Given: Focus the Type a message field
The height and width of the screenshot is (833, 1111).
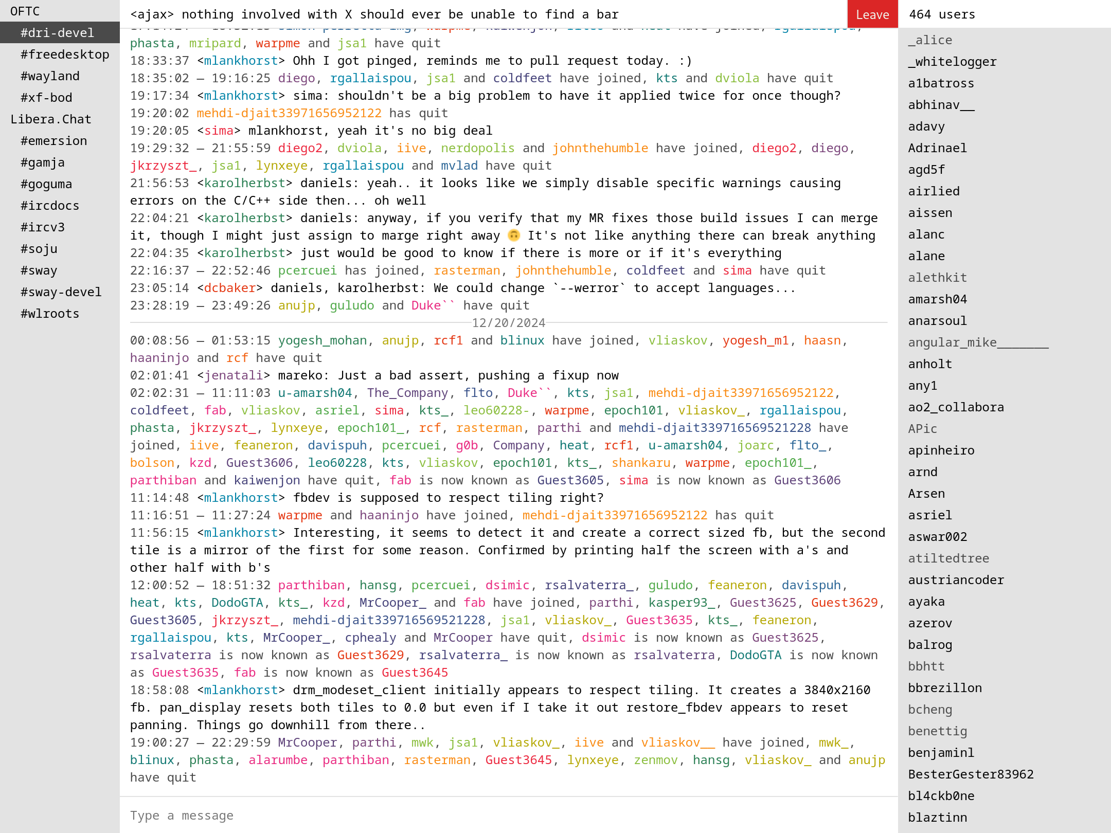Looking at the screenshot, I should click(508, 816).
